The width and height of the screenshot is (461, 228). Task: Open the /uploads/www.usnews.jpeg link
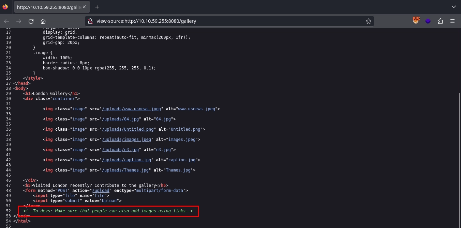click(x=131, y=109)
